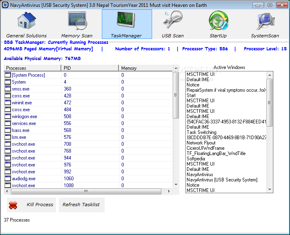
Task: Select Start in Active Windows
Action: [x=191, y=95]
